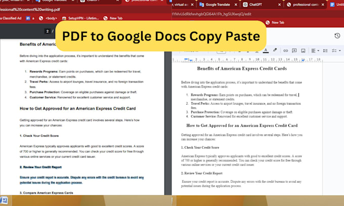The image size is (344, 206).
Task: Close the ChatGPT tab in right window
Action: tap(279, 5)
